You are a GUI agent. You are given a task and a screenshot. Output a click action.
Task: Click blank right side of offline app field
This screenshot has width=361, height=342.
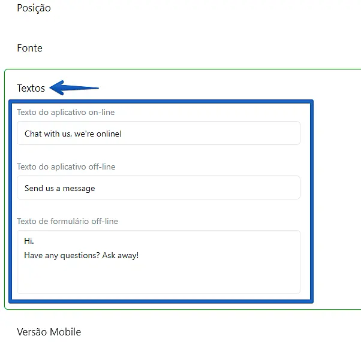click(228, 188)
